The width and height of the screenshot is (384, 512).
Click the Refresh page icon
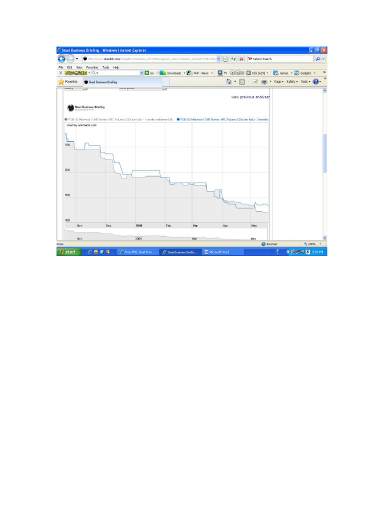233,59
